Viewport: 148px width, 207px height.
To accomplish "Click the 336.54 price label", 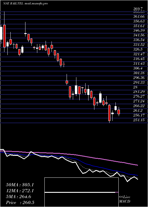I will [139, 40].
